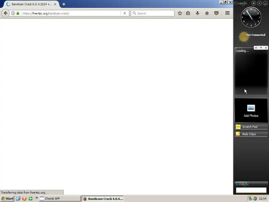The height and width of the screenshot is (202, 269).
Task: Select the Bandicam Crack 6.0.4.2024 tab
Action: tap(32, 4)
